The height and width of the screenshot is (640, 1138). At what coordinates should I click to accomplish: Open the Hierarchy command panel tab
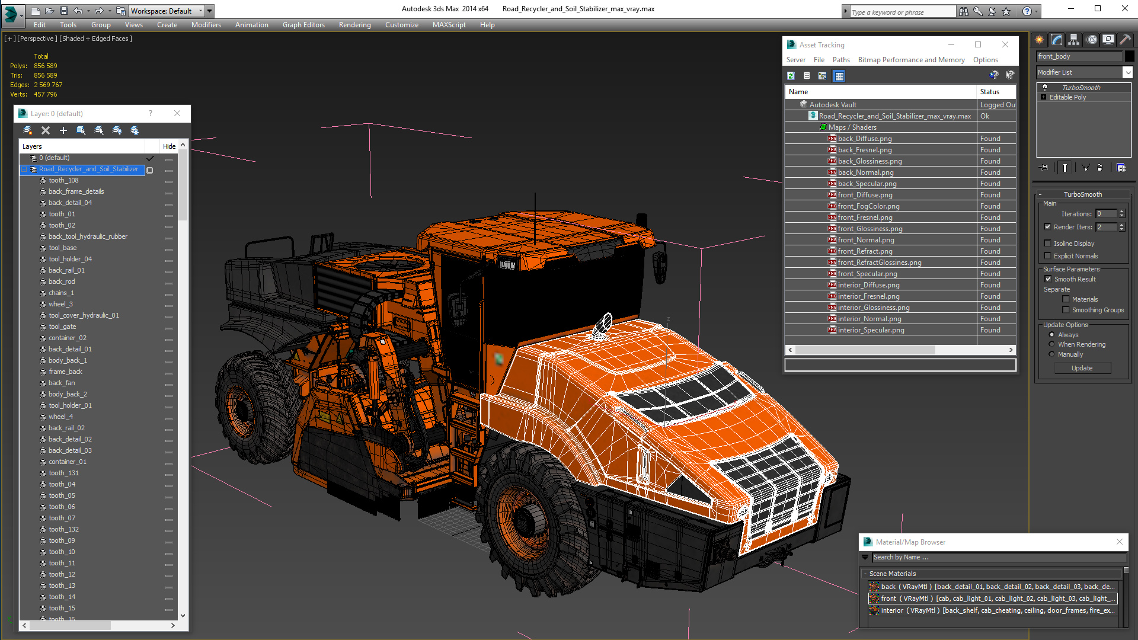(x=1073, y=40)
